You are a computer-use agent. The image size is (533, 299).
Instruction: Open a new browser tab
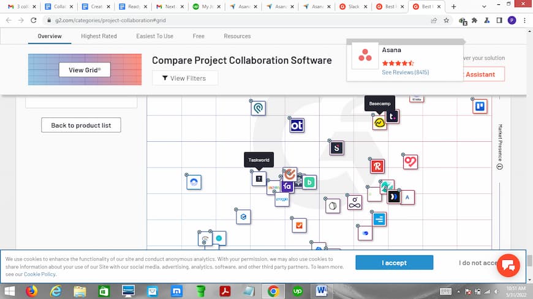[x=453, y=7]
